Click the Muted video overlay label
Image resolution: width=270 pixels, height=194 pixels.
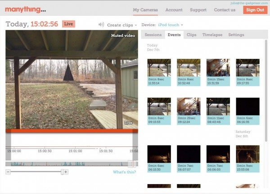123,35
